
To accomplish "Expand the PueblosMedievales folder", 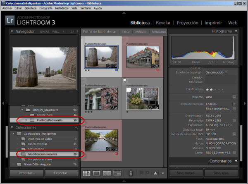I will (26, 120).
